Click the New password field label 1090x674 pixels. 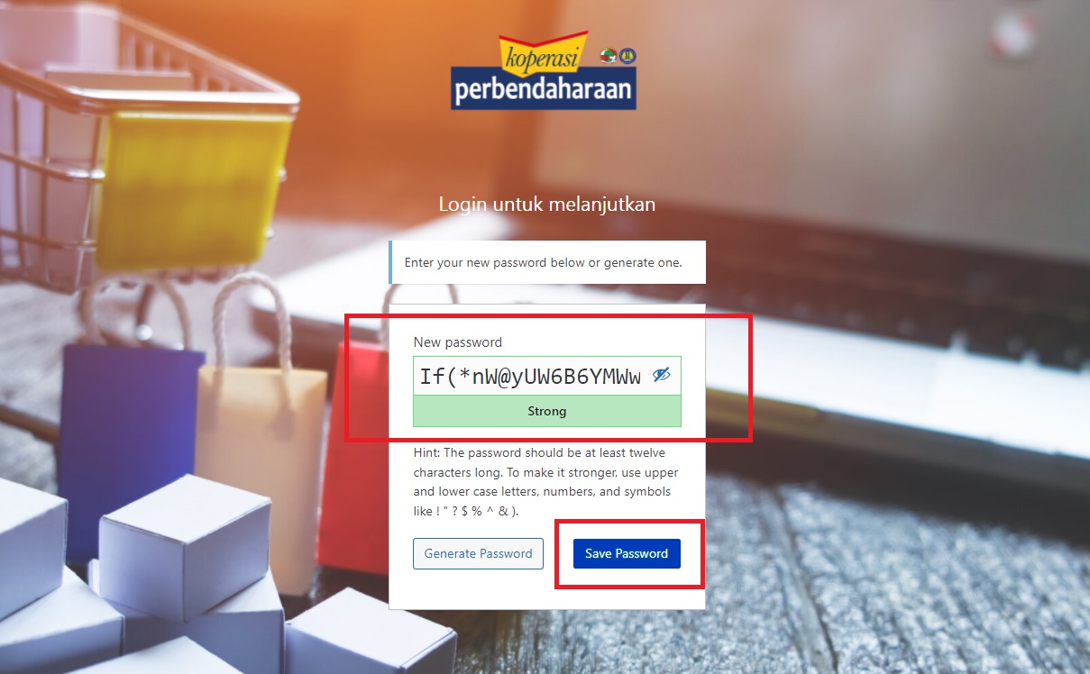pyautogui.click(x=458, y=342)
